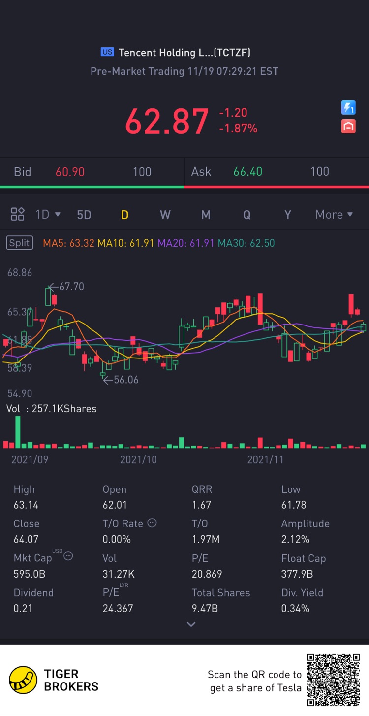Expand more stock details chevron

[191, 624]
